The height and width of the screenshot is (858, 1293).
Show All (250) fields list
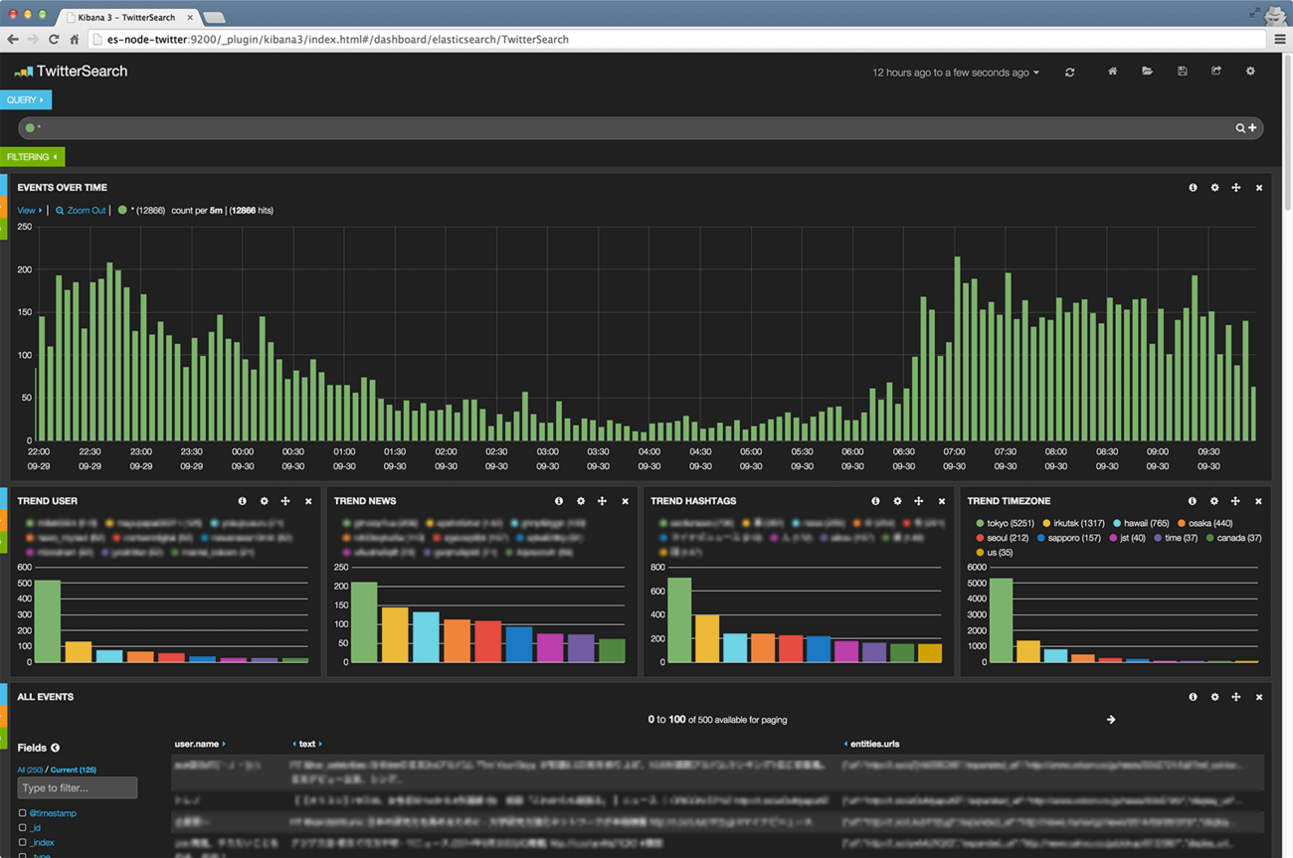[x=29, y=771]
